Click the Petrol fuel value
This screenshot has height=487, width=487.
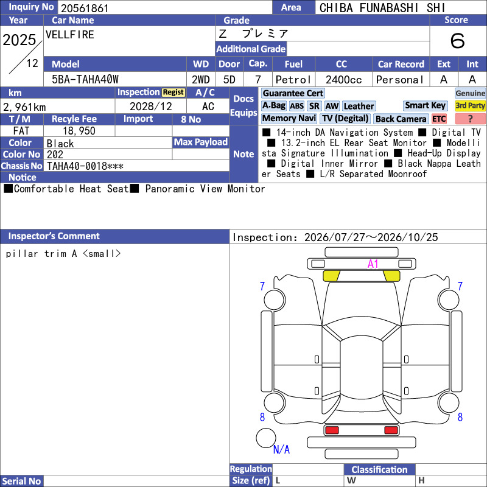coord(293,80)
